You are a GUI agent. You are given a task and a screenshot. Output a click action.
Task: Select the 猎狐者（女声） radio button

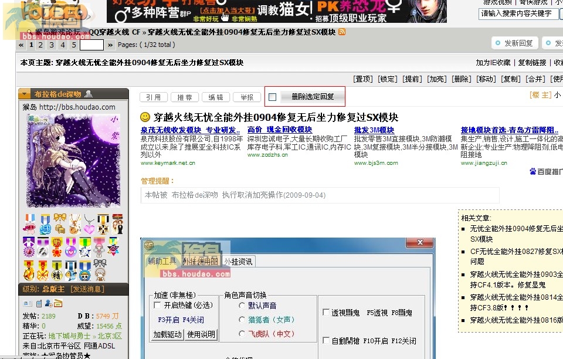point(242,320)
